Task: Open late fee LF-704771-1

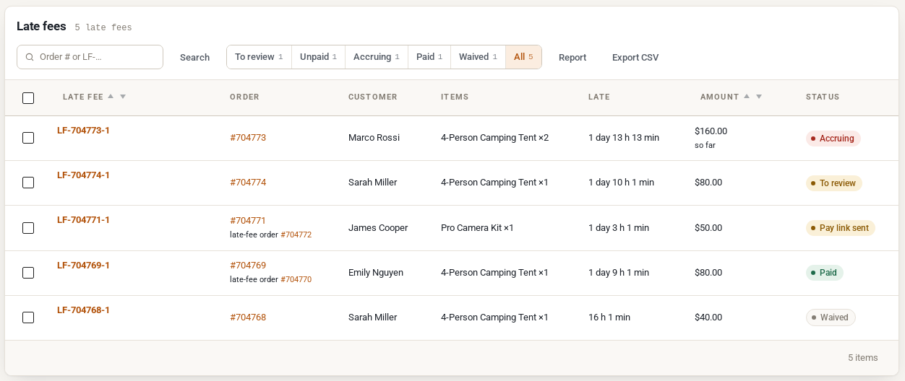Action: pos(83,220)
